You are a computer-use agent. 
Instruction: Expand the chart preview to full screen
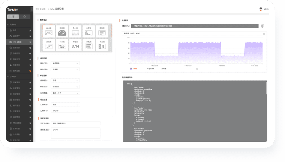(x=264, y=34)
